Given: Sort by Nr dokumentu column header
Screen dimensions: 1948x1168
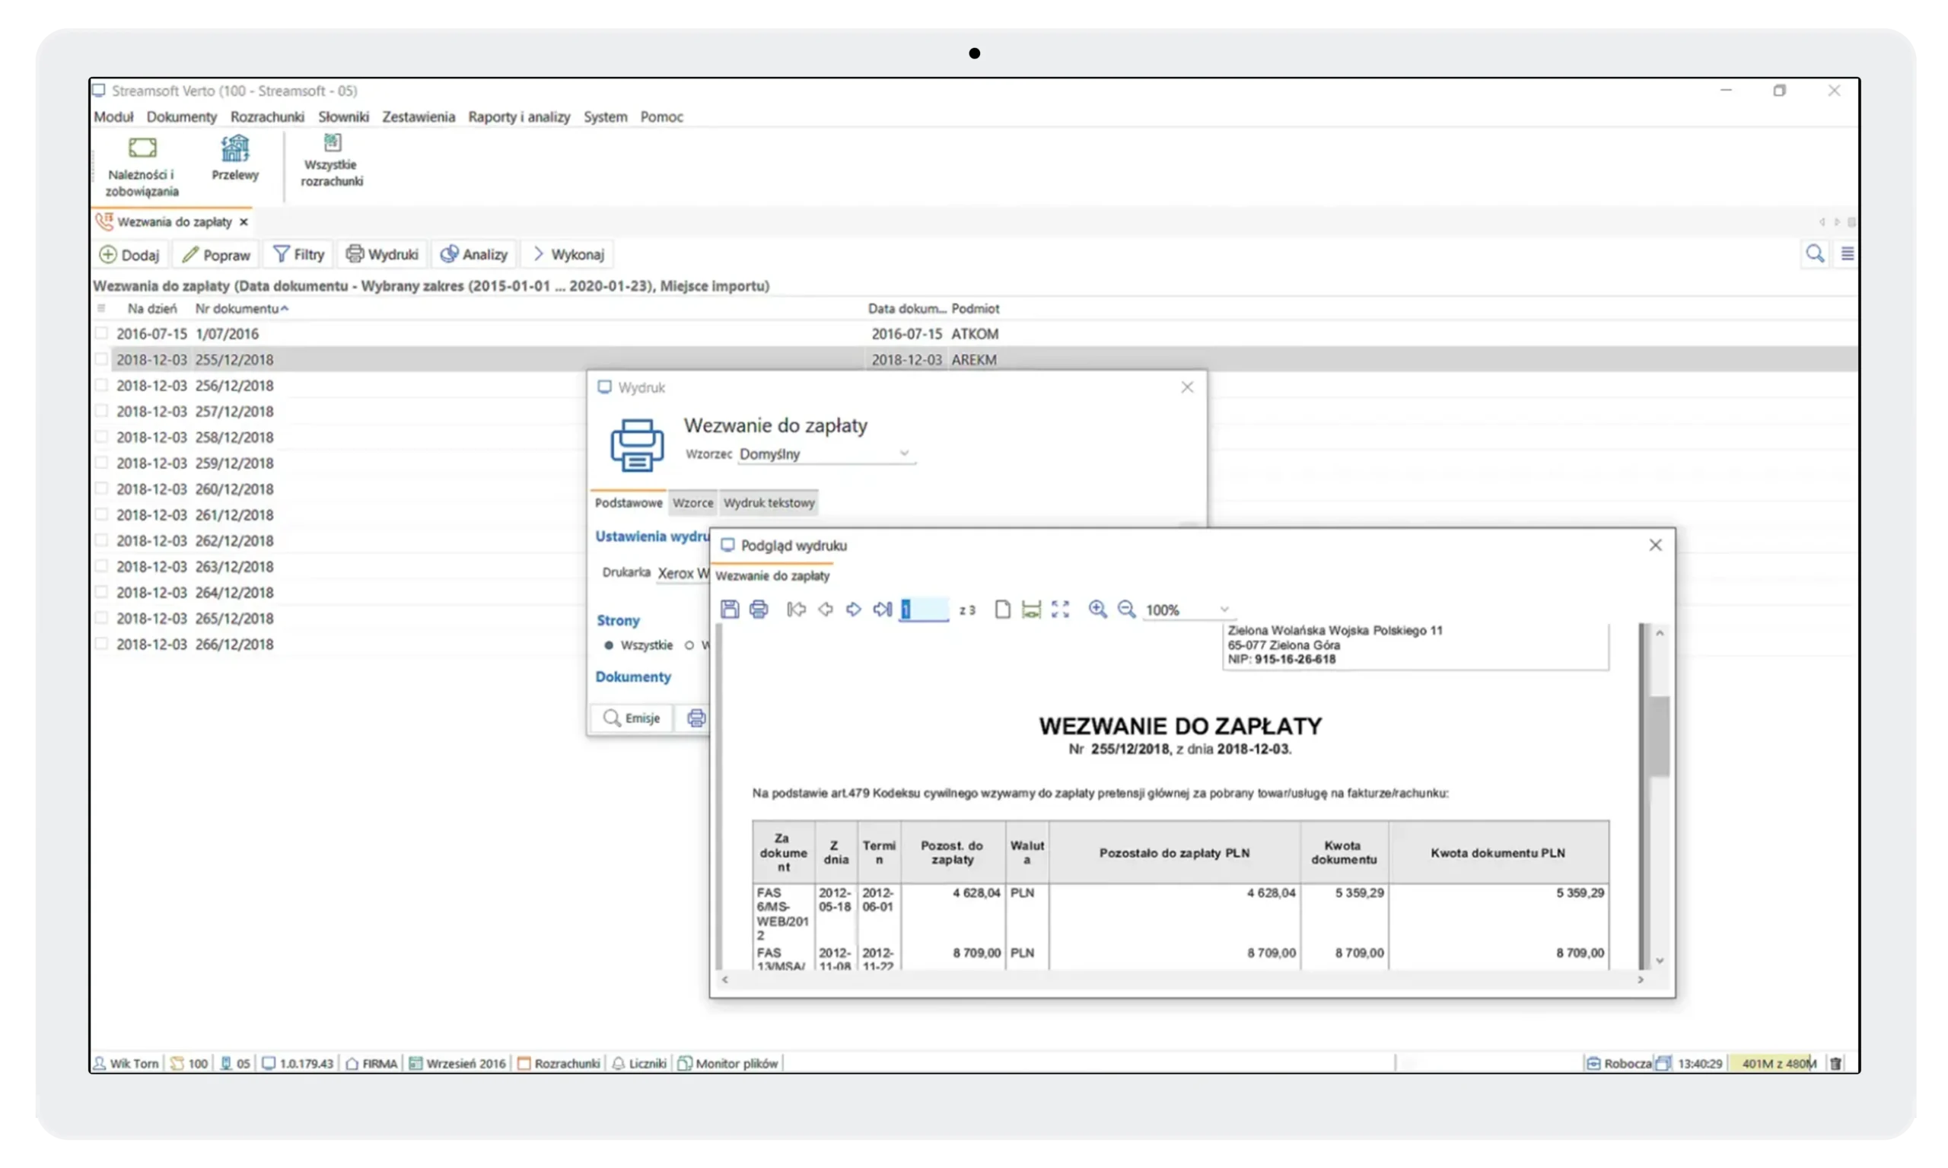Looking at the screenshot, I should click(237, 308).
